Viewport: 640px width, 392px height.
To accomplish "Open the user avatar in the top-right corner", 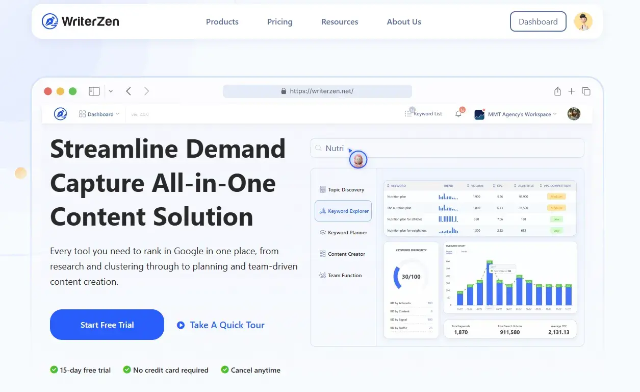I will coord(583,21).
